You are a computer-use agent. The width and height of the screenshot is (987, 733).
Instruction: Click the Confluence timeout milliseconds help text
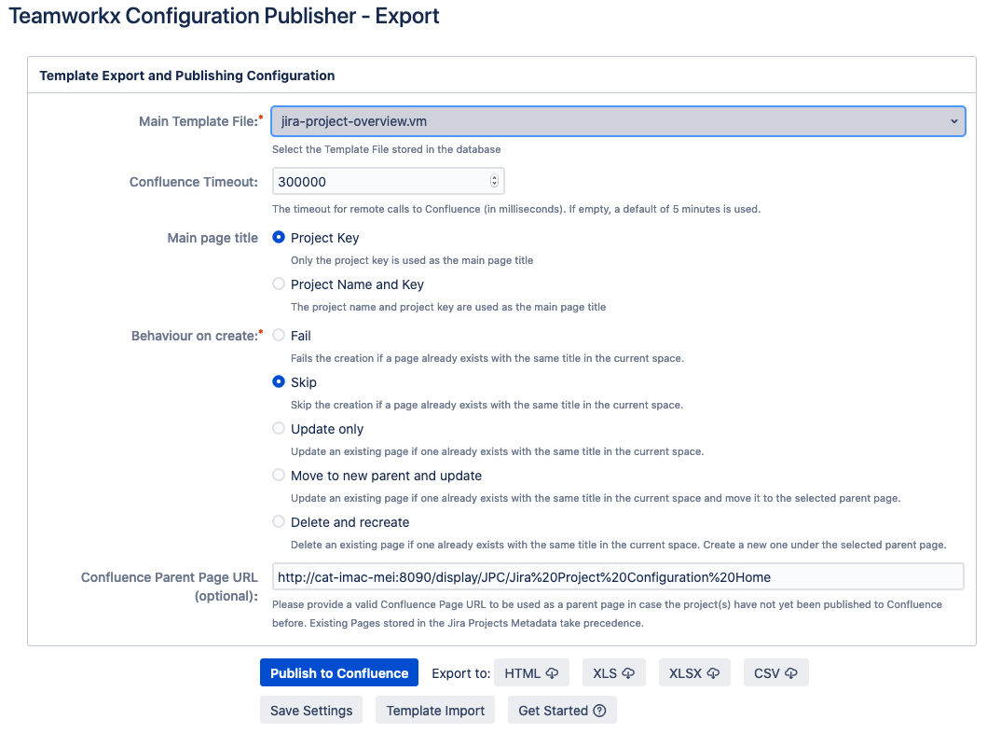point(516,209)
